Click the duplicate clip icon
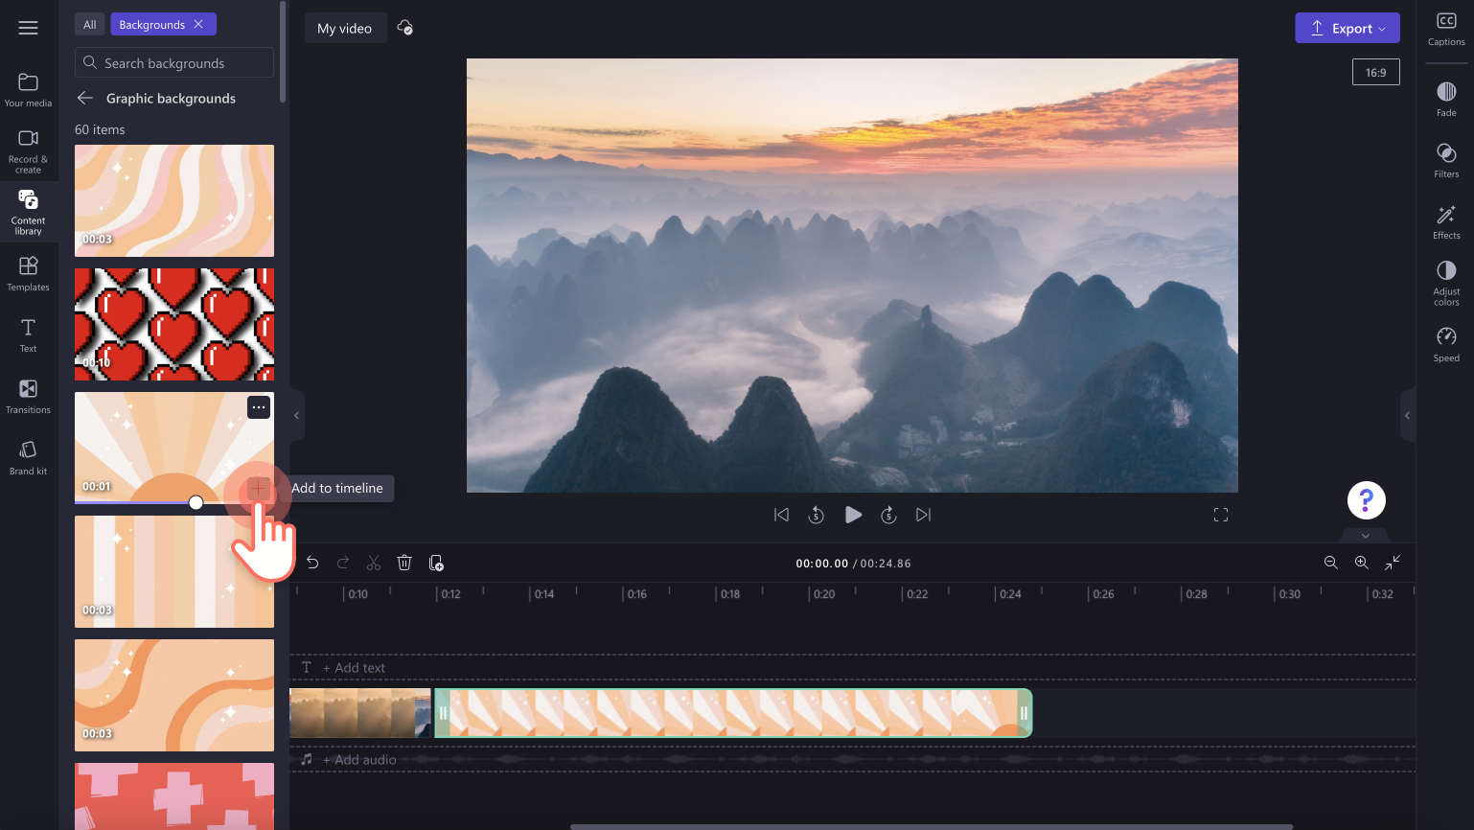The width and height of the screenshot is (1474, 830). click(436, 563)
